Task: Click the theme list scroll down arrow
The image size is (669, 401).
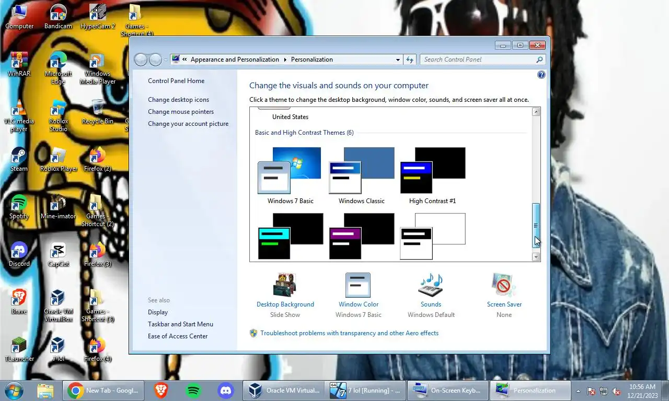Action: (x=536, y=257)
